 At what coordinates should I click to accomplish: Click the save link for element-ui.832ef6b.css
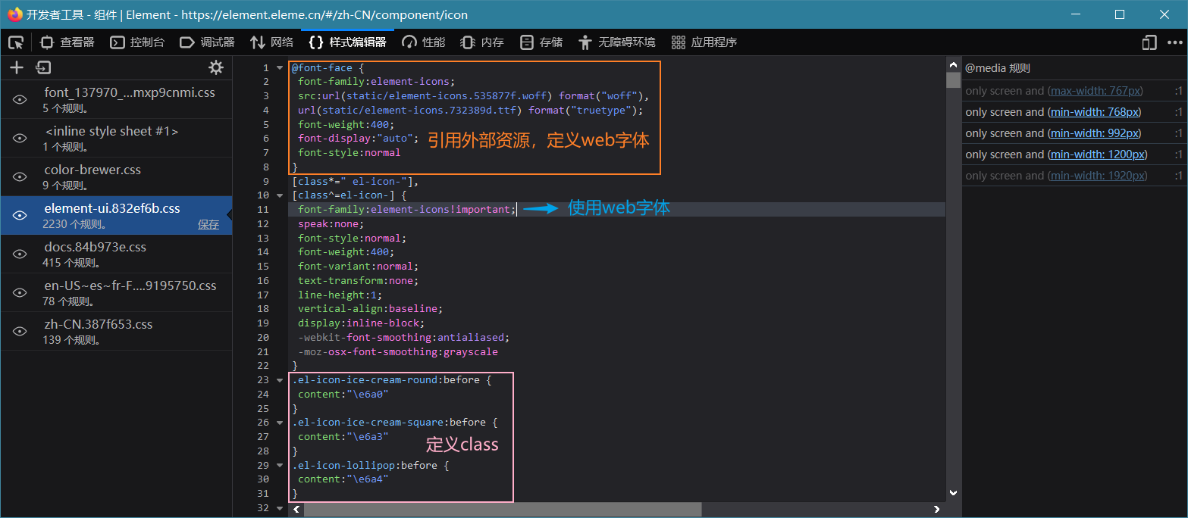208,224
